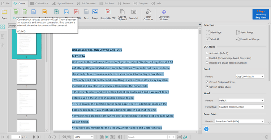Screen dimensions: 271x140
Task: Enable the image-based conversion OCR mode
Action: (x=207, y=58)
